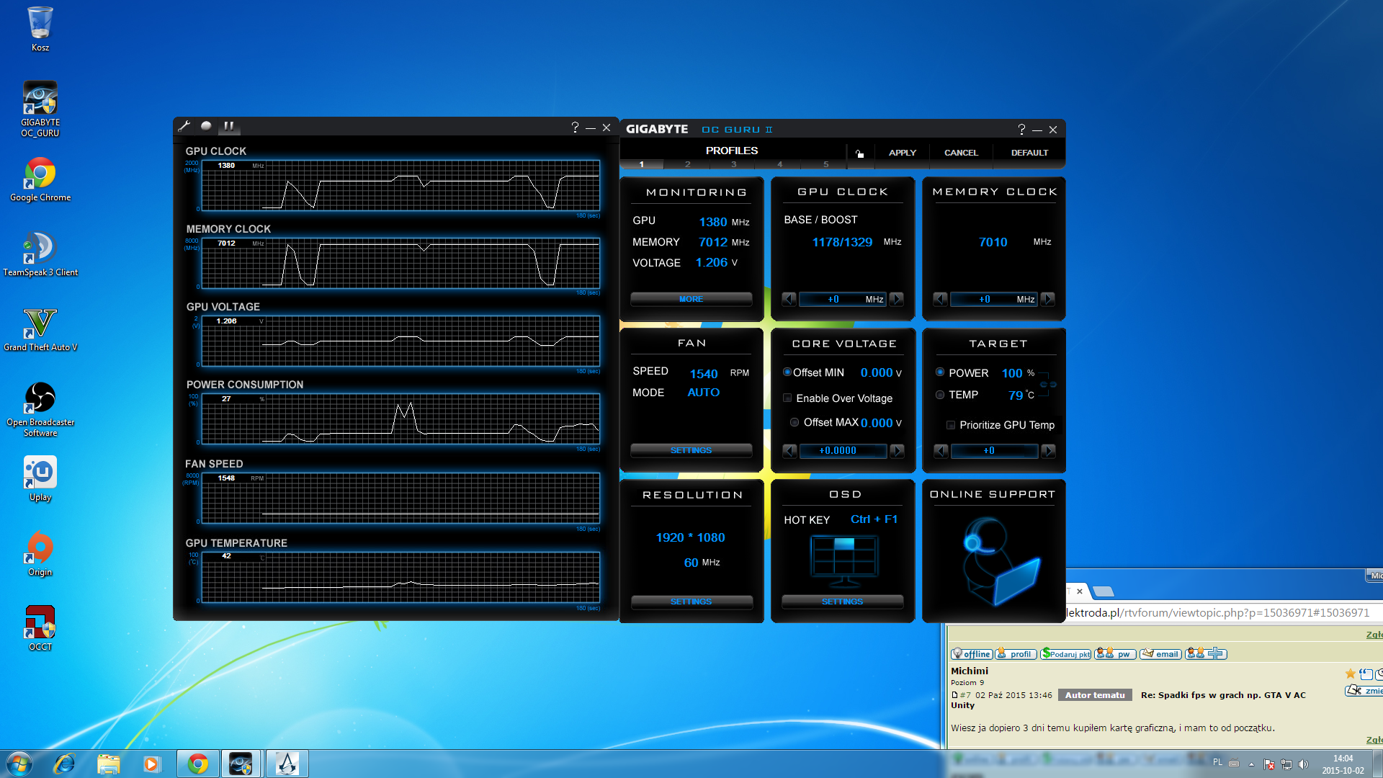Decrease the Core Voltage offset
1383x778 pixels.
790,451
